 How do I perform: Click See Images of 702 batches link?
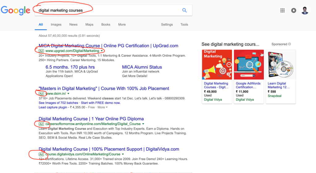pyautogui.click(x=58, y=103)
